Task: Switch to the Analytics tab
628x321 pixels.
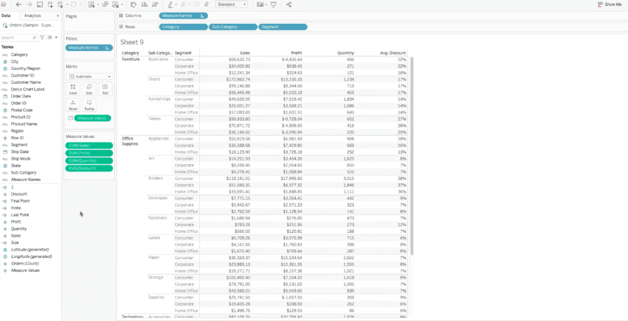Action: (33, 15)
